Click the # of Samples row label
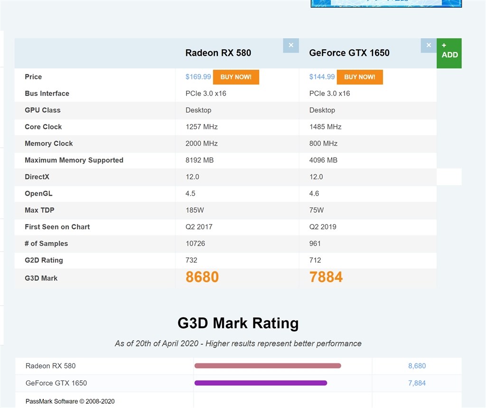The height and width of the screenshot is (408, 486). (x=46, y=244)
